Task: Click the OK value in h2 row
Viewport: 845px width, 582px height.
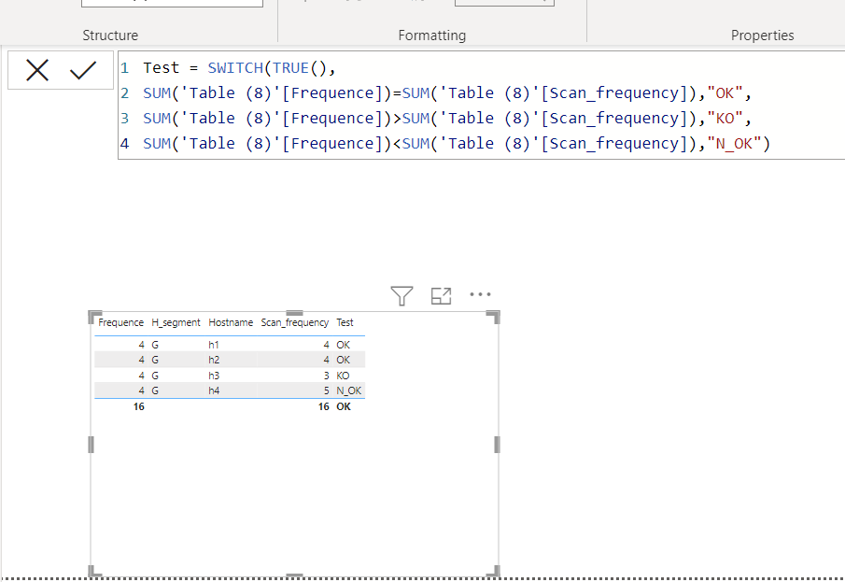Action: click(344, 360)
